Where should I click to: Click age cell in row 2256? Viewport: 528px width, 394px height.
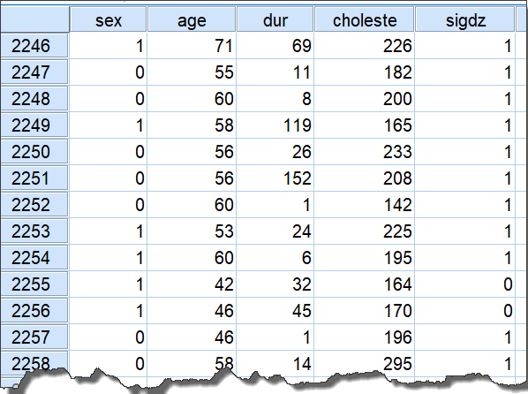coord(192,310)
